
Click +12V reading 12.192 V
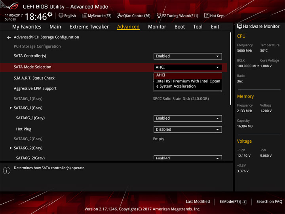coord(244,156)
